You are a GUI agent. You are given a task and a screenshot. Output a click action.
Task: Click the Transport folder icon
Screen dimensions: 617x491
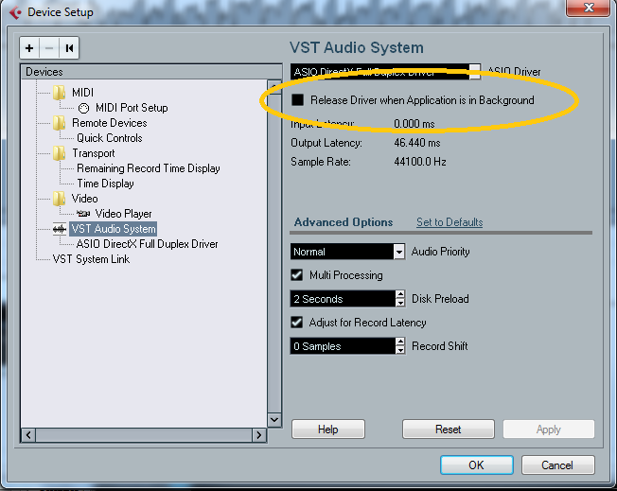[x=60, y=153]
